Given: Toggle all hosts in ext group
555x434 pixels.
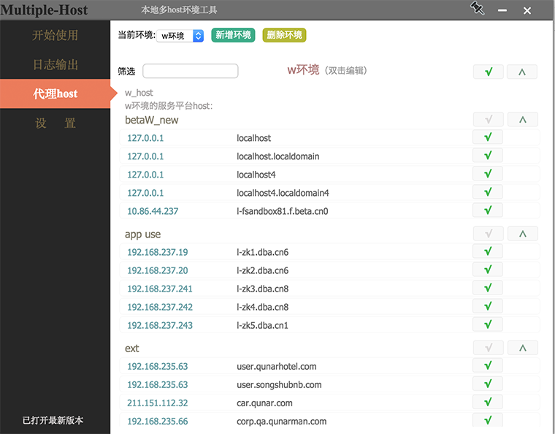Looking at the screenshot, I should pos(489,348).
